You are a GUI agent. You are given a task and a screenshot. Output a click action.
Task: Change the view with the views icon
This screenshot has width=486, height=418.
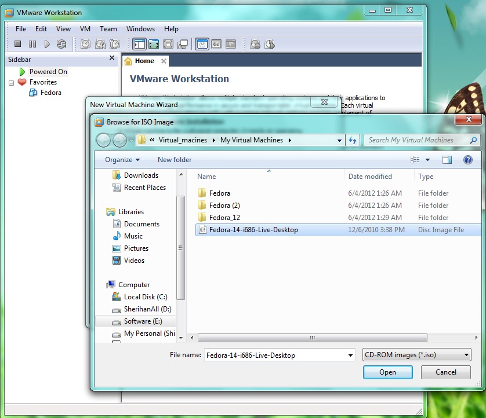[415, 160]
